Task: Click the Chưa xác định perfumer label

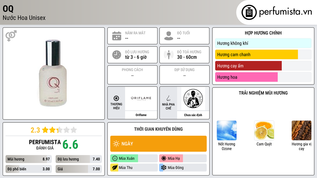Action: [193, 115]
